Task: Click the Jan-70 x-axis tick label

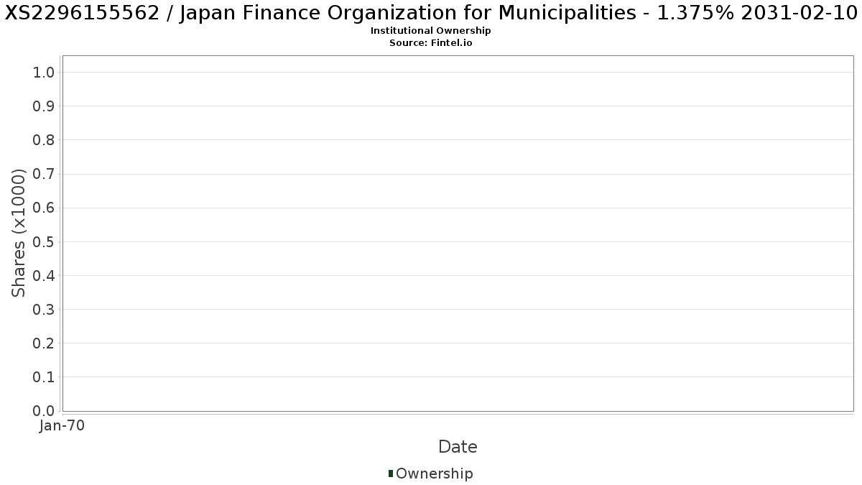Action: coord(62,426)
